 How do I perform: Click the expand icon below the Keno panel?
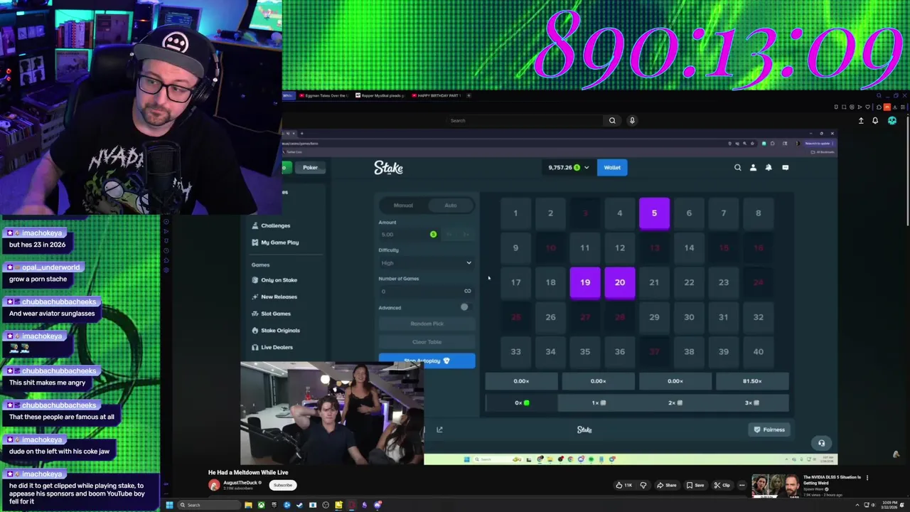[x=439, y=430]
